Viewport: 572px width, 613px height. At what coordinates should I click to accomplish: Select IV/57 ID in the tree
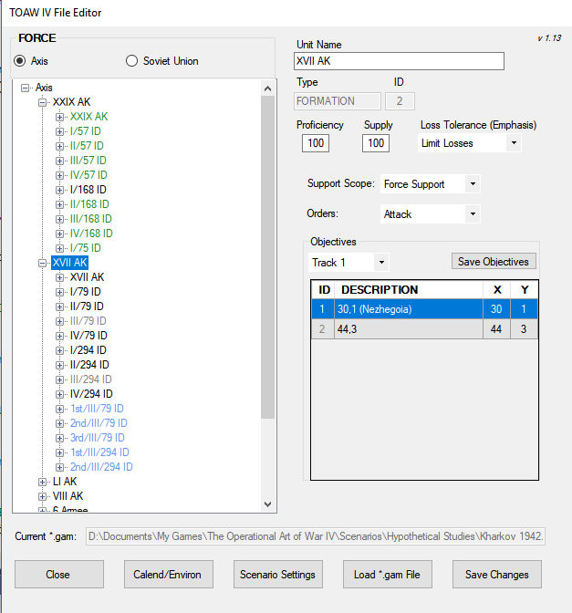[x=88, y=175]
